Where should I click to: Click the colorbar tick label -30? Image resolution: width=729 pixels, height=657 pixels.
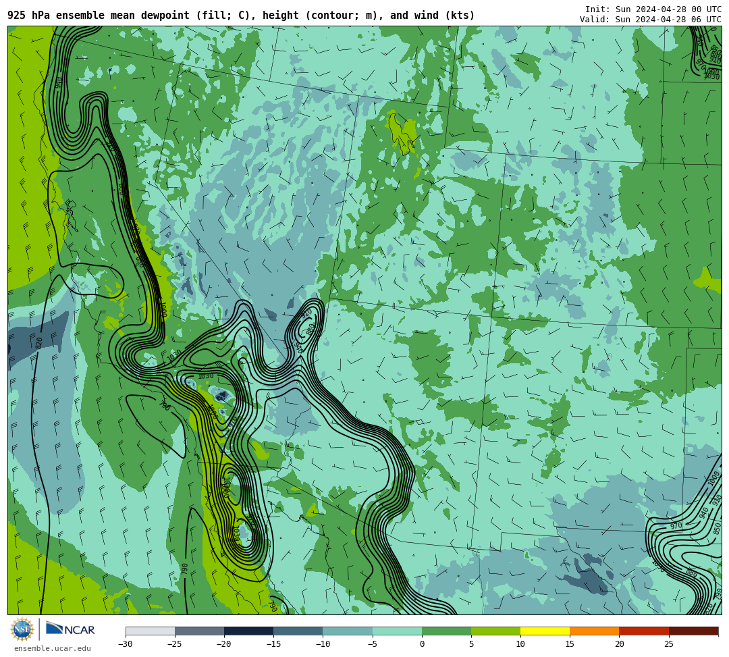coord(126,644)
